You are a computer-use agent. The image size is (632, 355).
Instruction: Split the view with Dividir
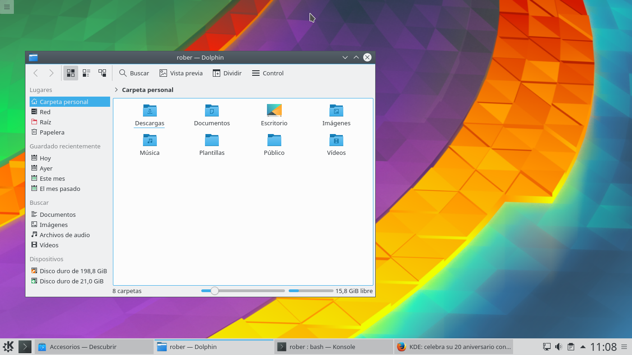pyautogui.click(x=227, y=73)
